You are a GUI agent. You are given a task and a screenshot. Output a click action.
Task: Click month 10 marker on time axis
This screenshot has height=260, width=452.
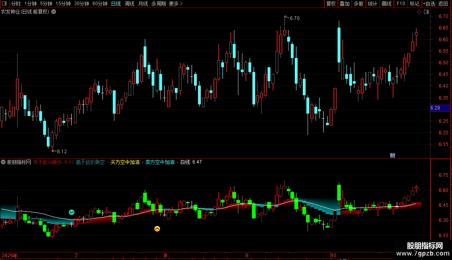(334, 255)
